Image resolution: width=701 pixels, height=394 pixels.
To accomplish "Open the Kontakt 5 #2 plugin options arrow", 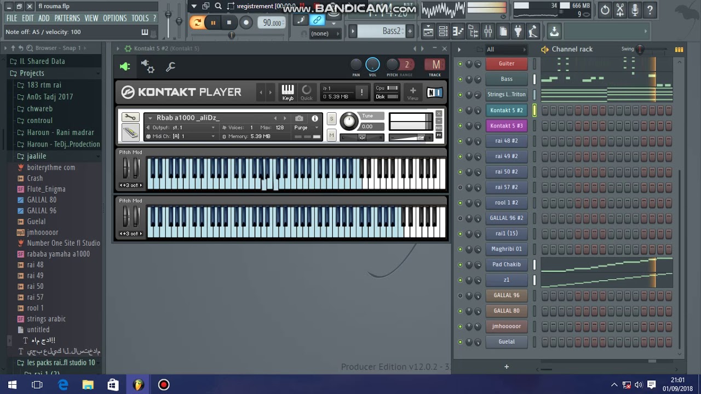I will click(x=118, y=49).
